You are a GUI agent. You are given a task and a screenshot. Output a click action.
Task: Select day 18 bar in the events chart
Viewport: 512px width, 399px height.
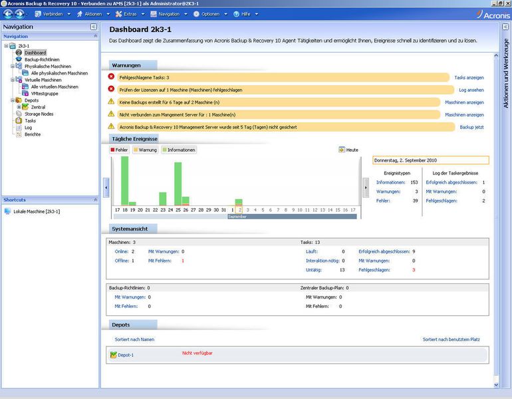[125, 181]
